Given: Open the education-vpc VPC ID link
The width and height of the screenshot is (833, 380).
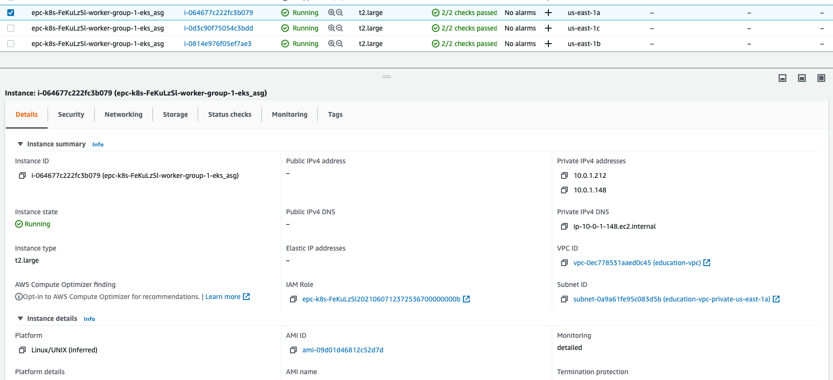Looking at the screenshot, I should 637,263.
